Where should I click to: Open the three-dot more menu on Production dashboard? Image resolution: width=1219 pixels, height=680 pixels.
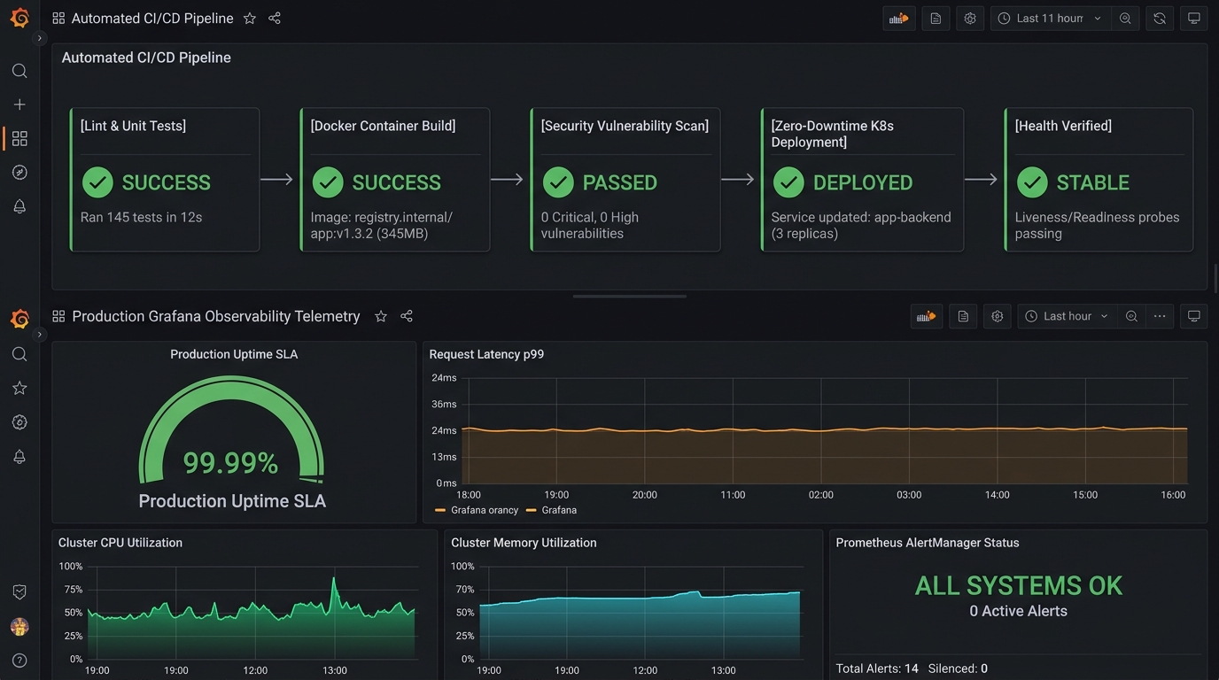pyautogui.click(x=1160, y=316)
